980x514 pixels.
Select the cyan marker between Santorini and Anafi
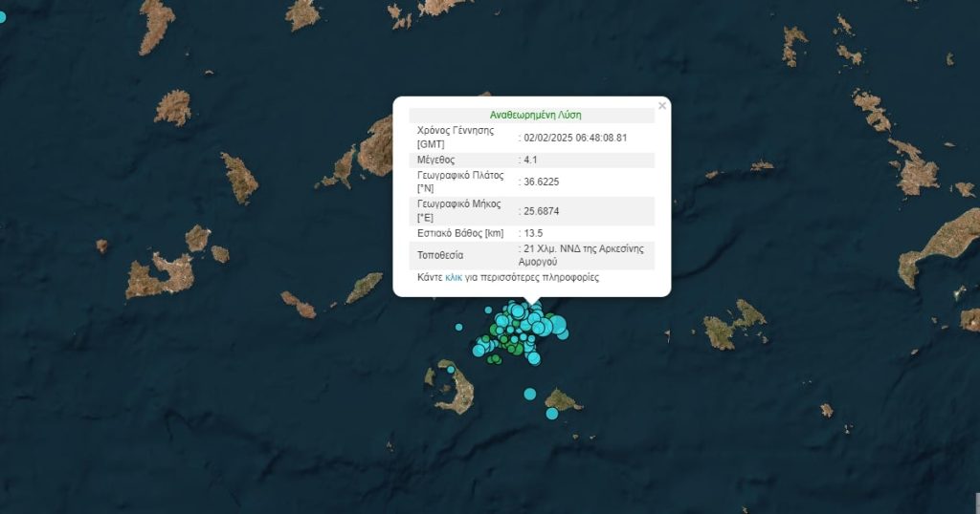[530, 394]
